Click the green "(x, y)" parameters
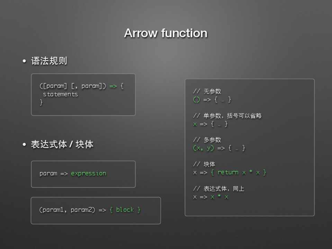332x249 pixels. [x=204, y=148]
